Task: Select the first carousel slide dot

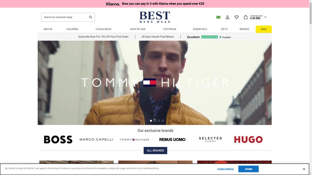Action: [x=151, y=121]
